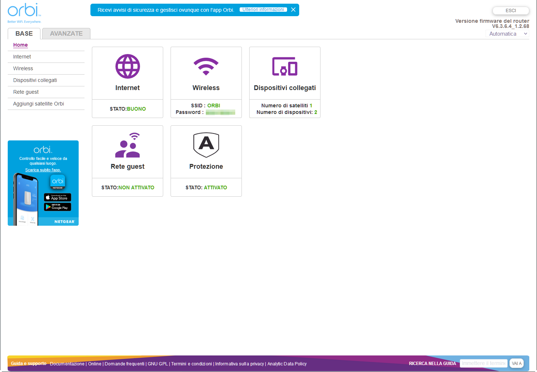Click the Scarica subito l'app link

[43, 170]
